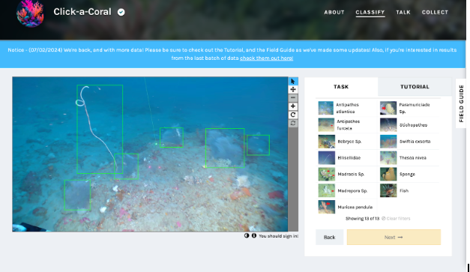
Task: Expand the Field Guide side panel
Action: 461,103
